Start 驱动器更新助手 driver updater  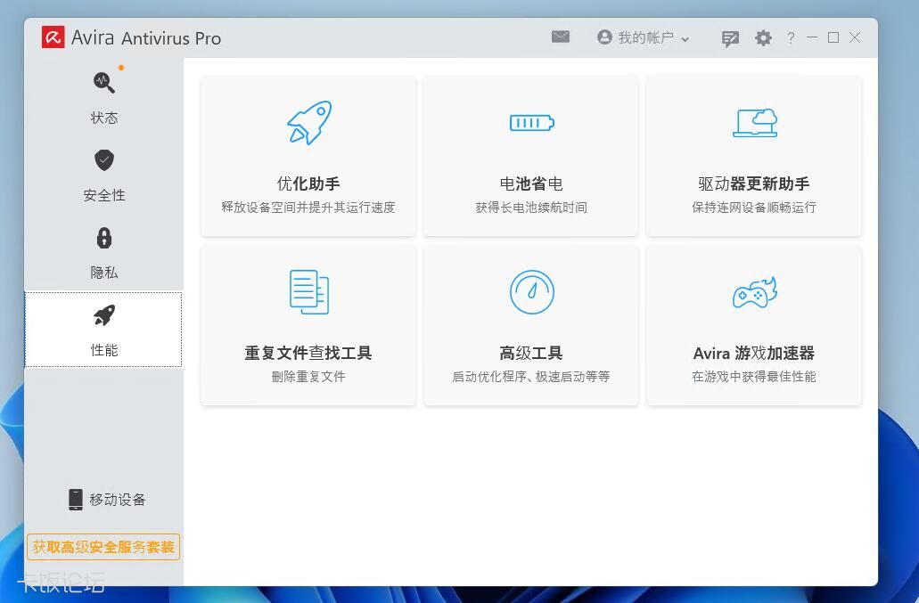pos(753,156)
